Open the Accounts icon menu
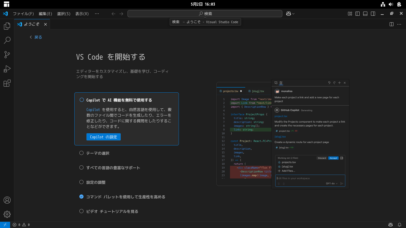This screenshot has width=406, height=228. [x=7, y=200]
